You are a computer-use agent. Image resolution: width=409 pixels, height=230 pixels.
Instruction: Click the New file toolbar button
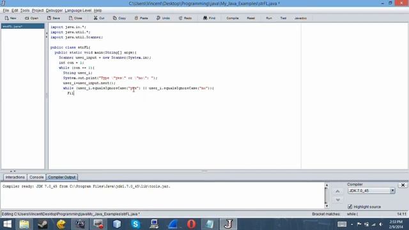[10, 19]
